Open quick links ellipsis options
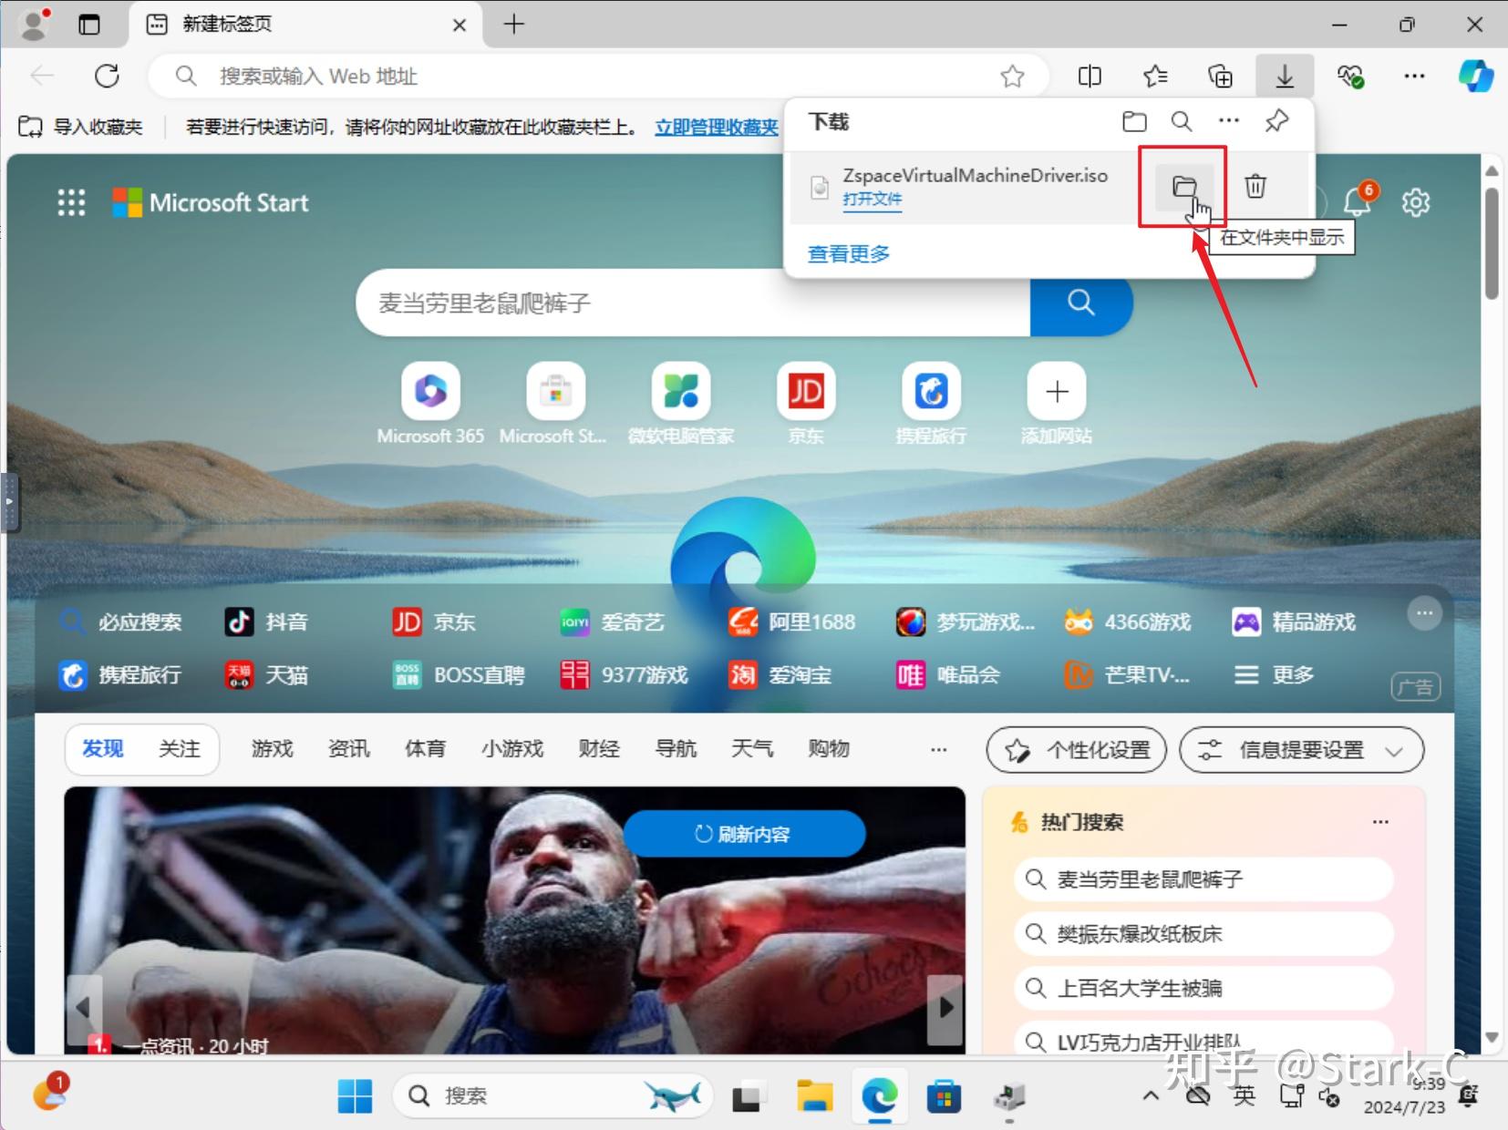Image resolution: width=1508 pixels, height=1130 pixels. pyautogui.click(x=1424, y=613)
